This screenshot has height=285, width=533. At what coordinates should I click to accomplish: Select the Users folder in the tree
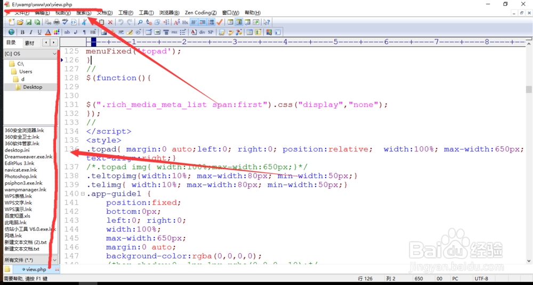tap(26, 72)
